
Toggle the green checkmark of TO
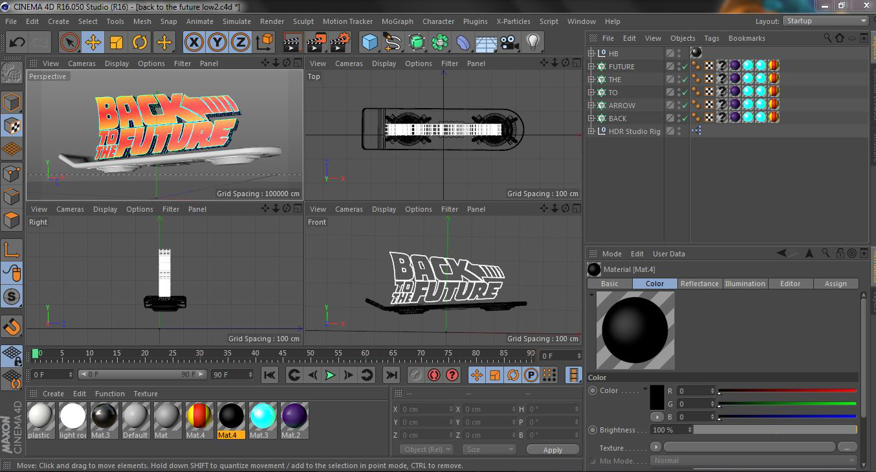685,93
